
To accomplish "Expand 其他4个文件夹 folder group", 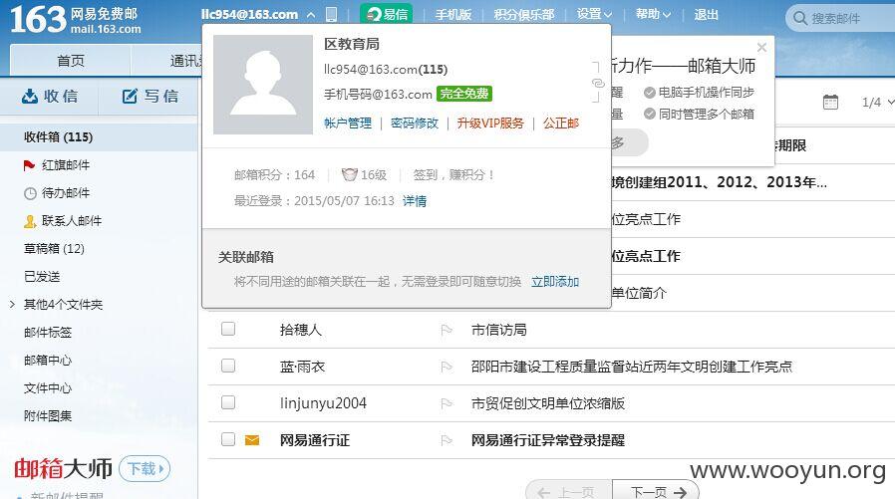I will [12, 305].
